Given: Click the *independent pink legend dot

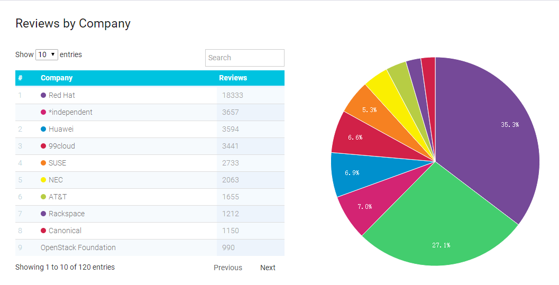Looking at the screenshot, I should click(x=43, y=112).
